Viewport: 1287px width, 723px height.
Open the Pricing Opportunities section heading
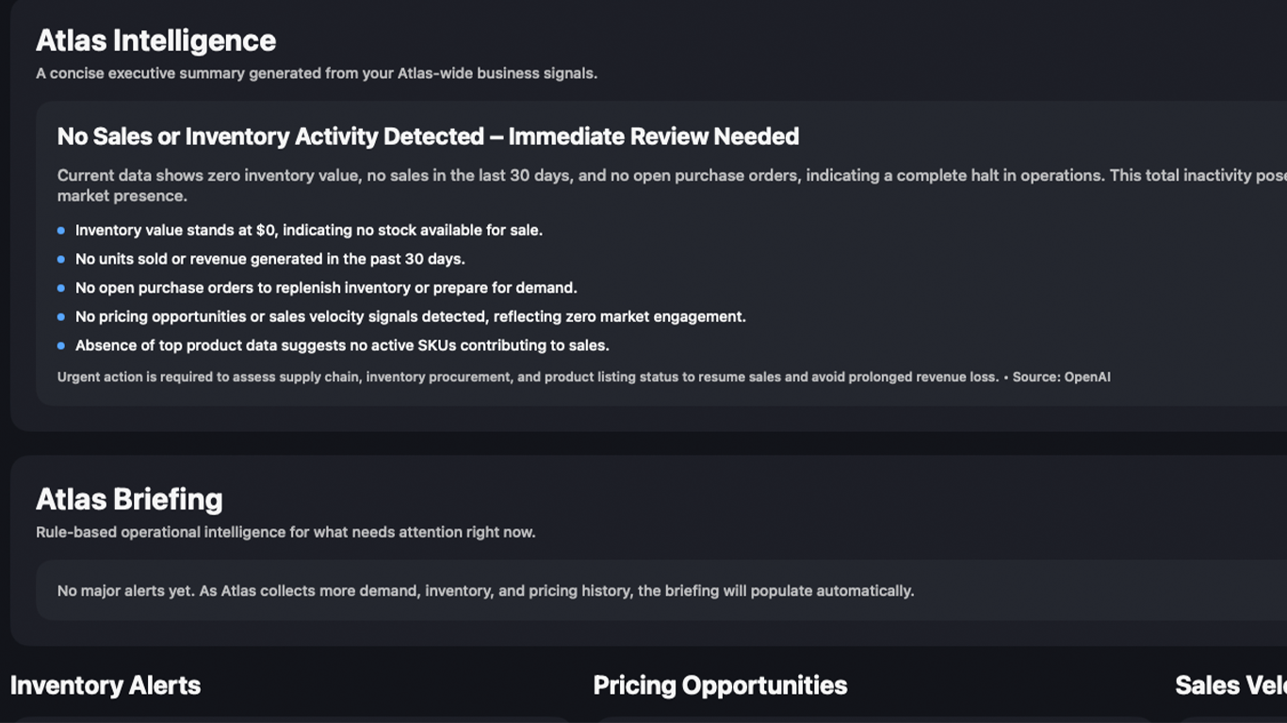720,685
